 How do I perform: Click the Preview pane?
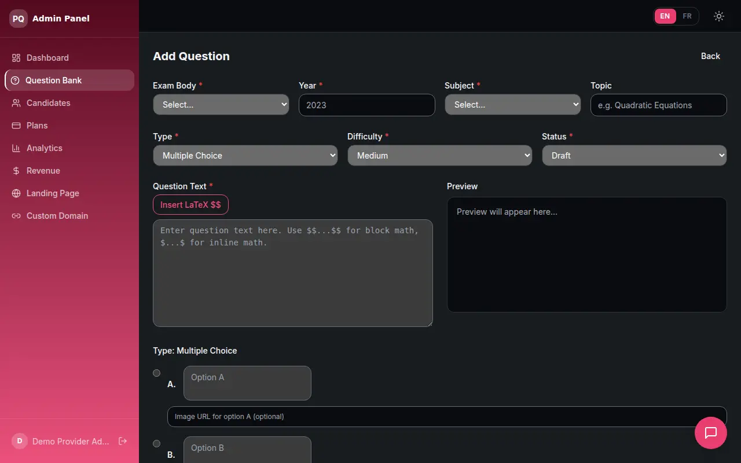pos(587,255)
